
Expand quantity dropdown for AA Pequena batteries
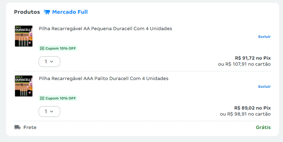coord(49,62)
